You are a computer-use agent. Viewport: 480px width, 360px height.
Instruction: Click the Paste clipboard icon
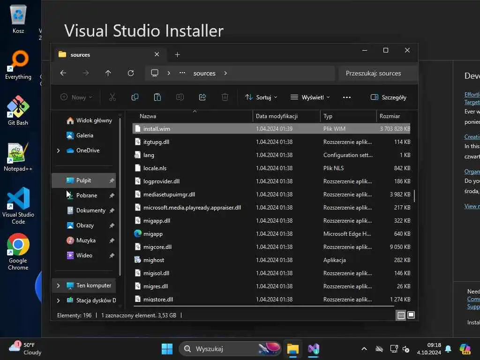[x=157, y=97]
